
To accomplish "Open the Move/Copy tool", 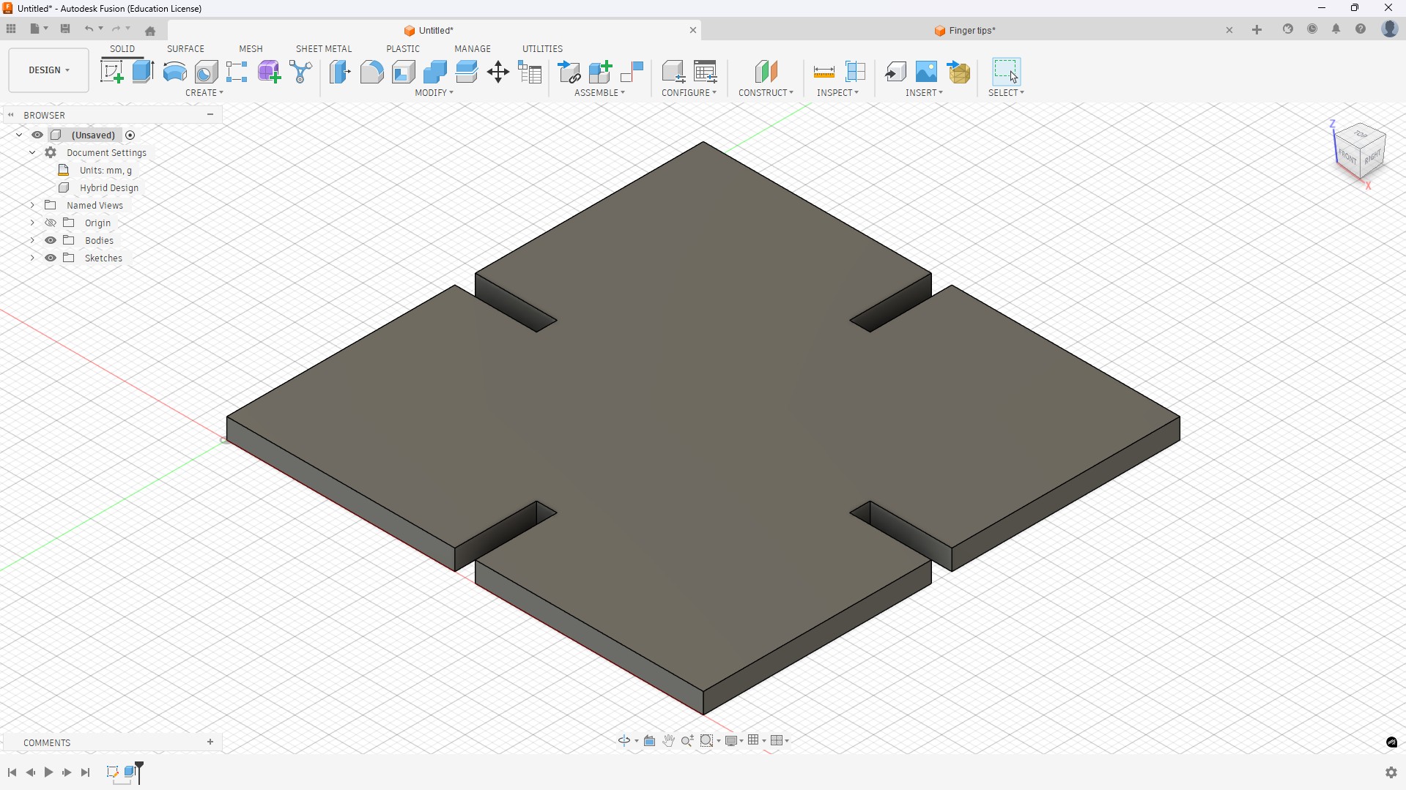I will point(498,72).
